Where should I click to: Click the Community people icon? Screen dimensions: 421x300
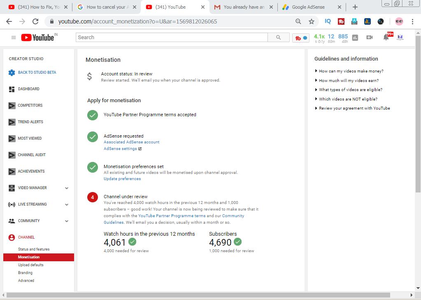coord(12,221)
